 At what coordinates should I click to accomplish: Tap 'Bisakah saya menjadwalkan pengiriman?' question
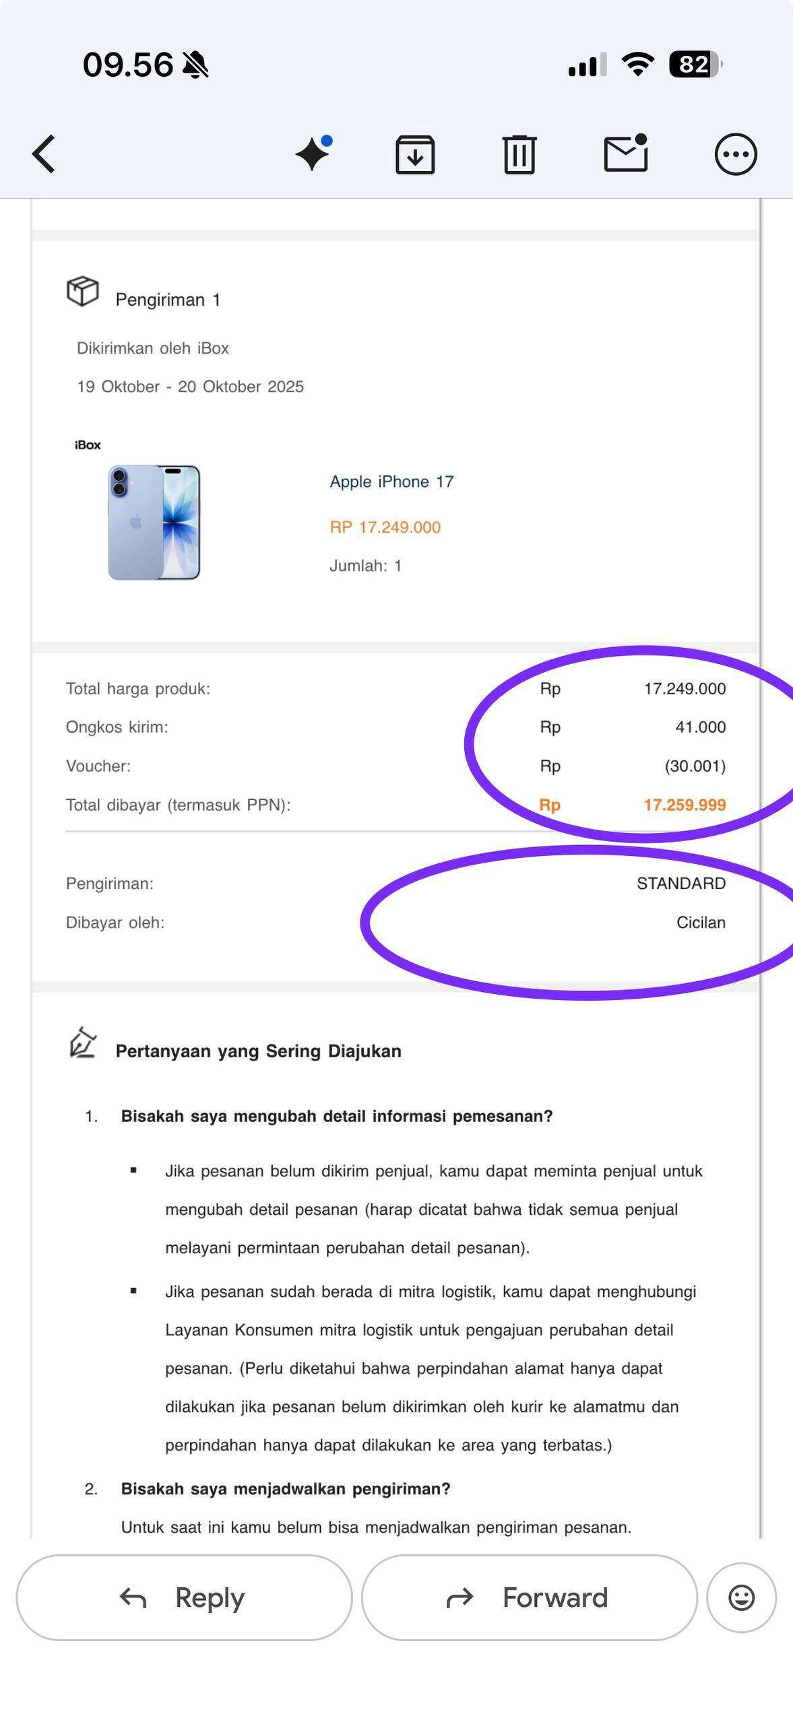click(286, 1488)
